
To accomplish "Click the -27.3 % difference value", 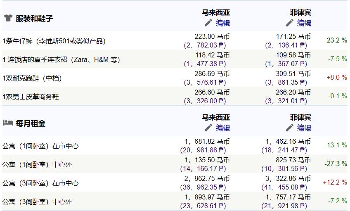I will pyautogui.click(x=336, y=164).
